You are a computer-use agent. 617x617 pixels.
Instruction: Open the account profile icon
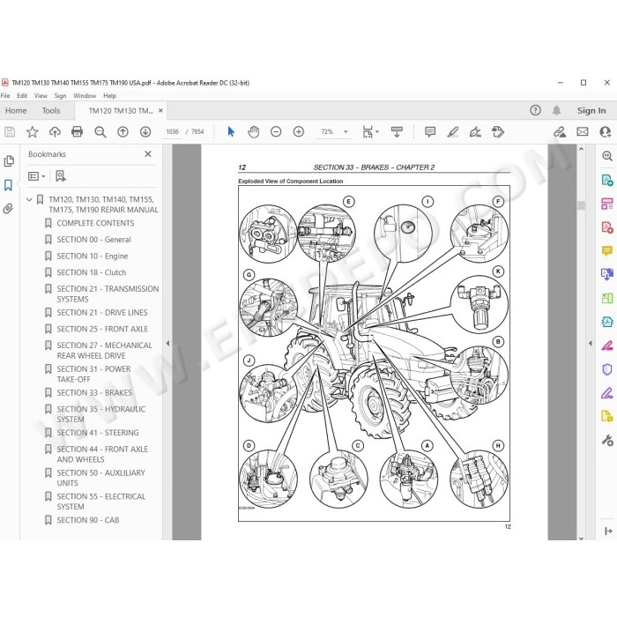click(x=605, y=132)
